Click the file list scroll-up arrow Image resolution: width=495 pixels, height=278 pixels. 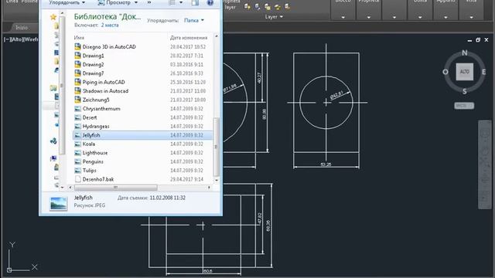pos(217,36)
